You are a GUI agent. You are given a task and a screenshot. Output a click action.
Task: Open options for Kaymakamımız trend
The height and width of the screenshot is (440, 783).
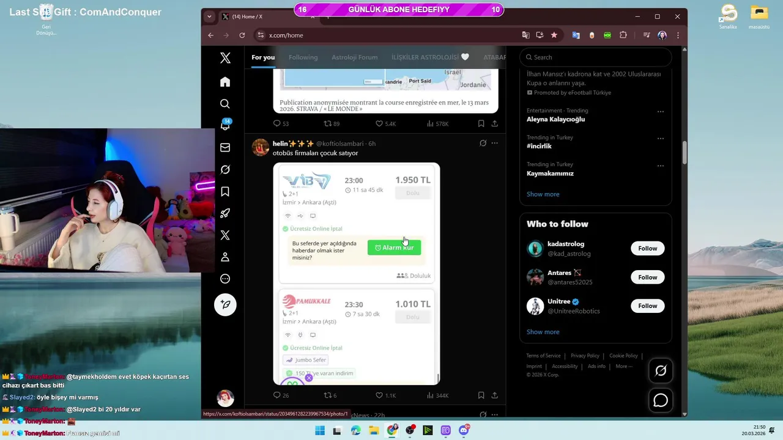[660, 166]
